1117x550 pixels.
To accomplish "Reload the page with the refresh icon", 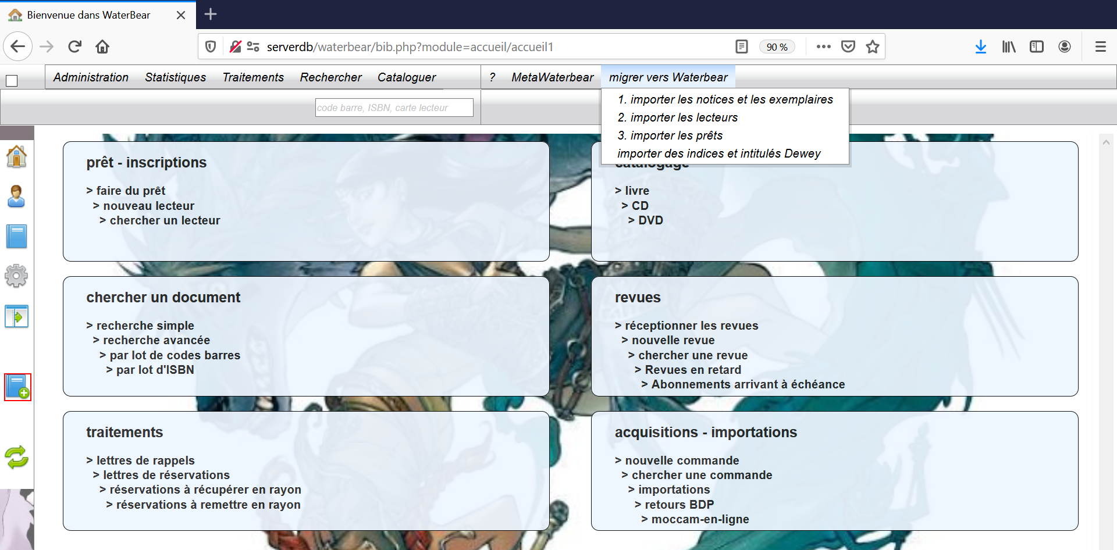I will coord(74,47).
